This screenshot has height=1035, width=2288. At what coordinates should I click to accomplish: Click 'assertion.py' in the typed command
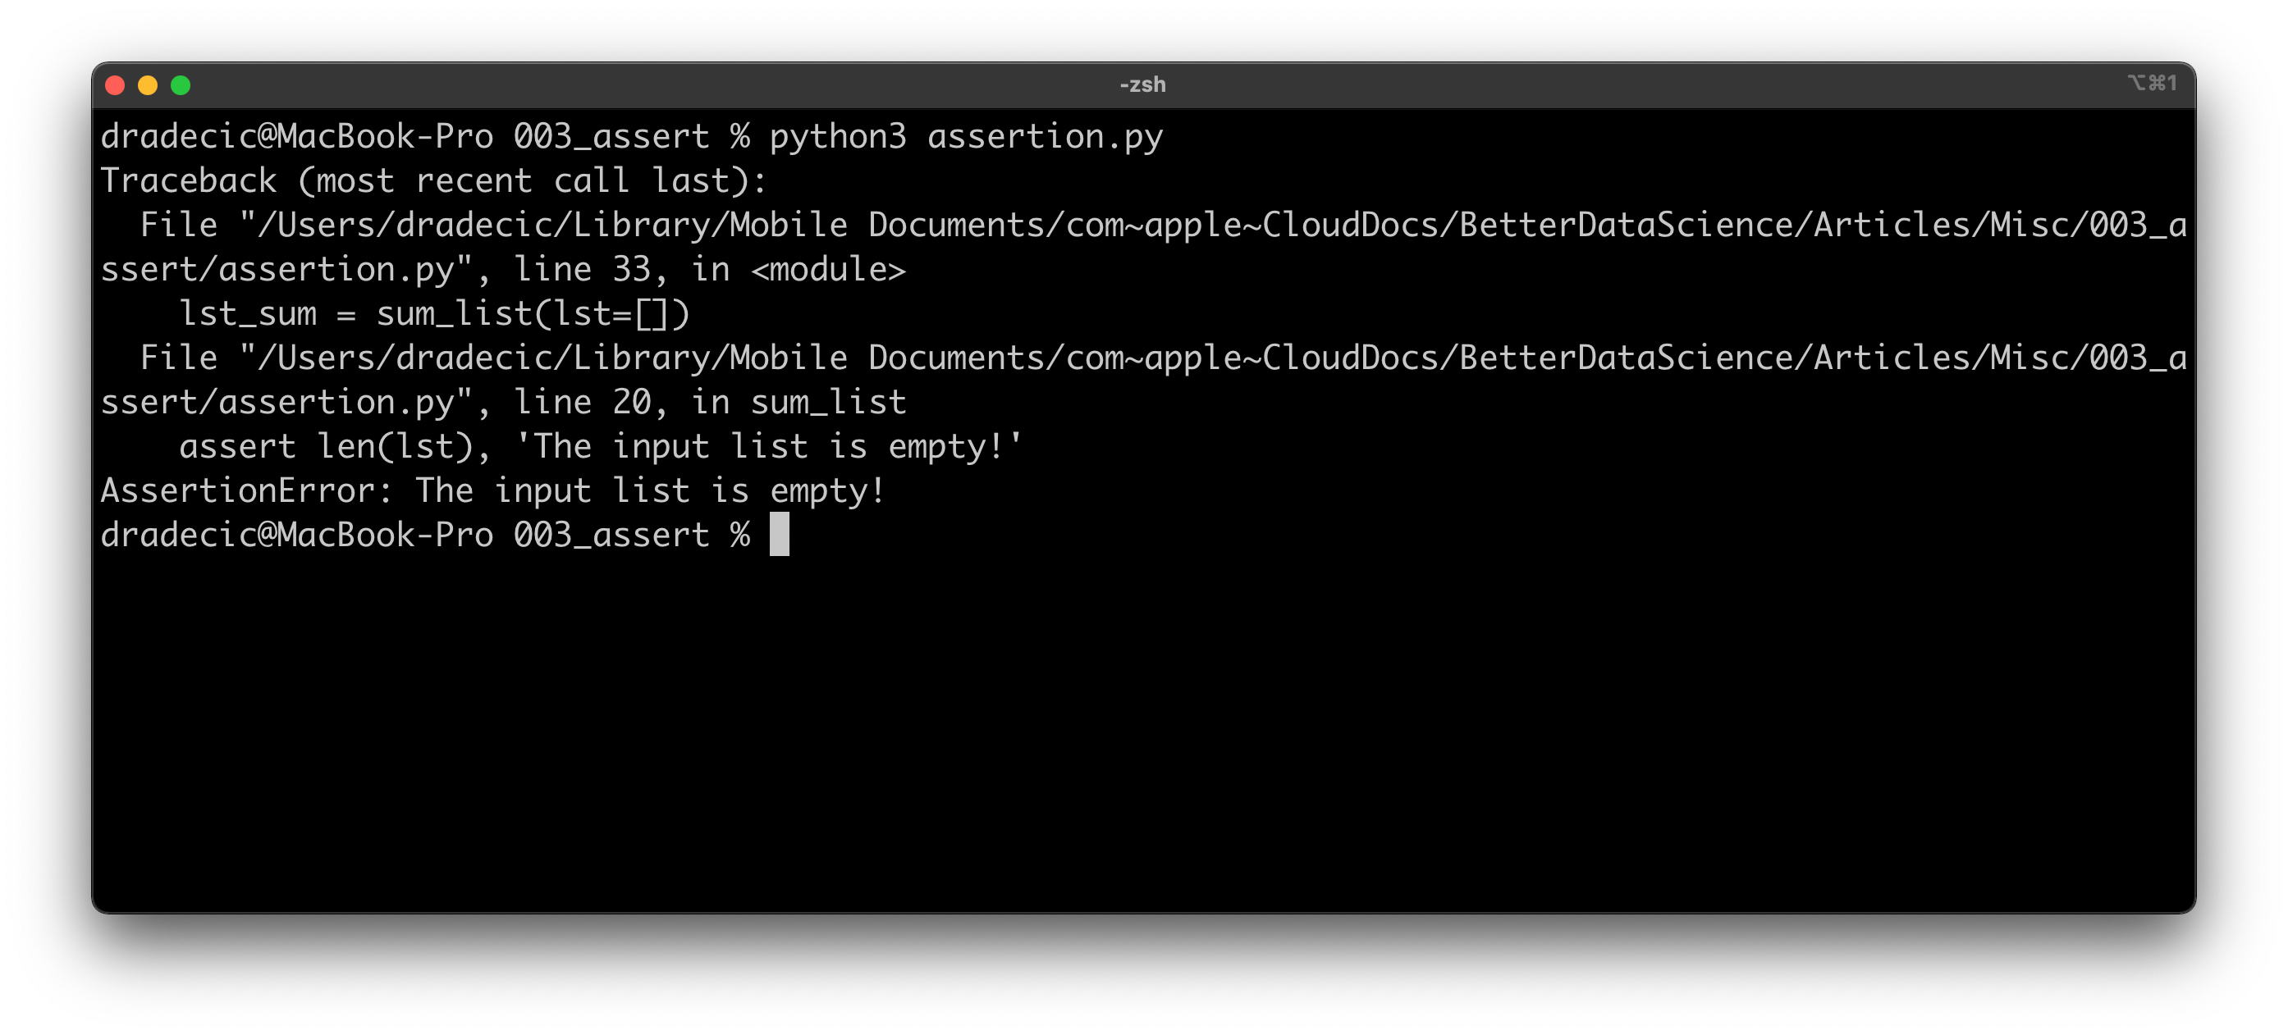click(1045, 137)
